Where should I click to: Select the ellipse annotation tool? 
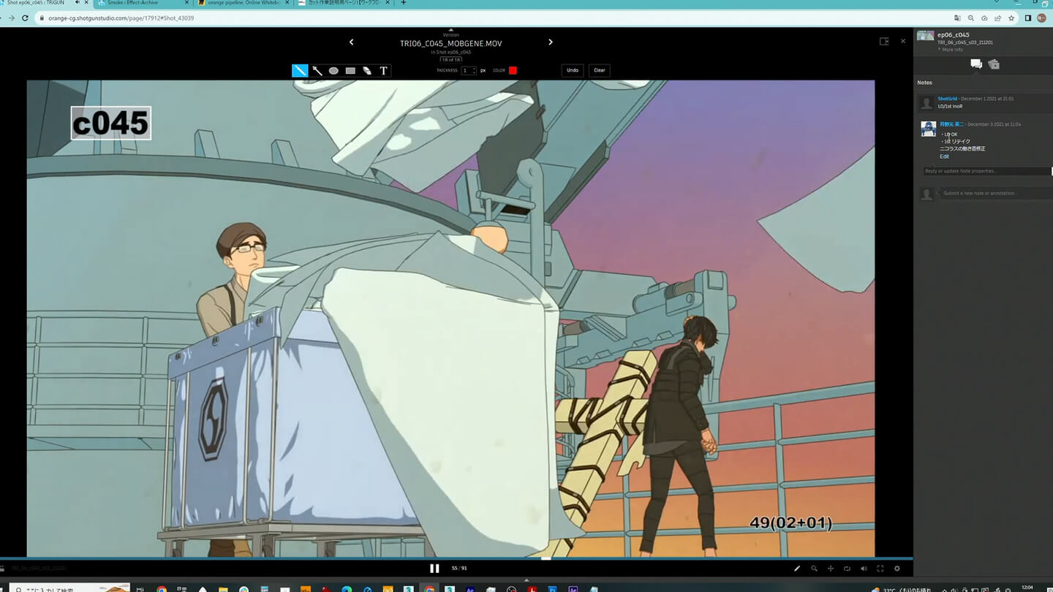333,70
